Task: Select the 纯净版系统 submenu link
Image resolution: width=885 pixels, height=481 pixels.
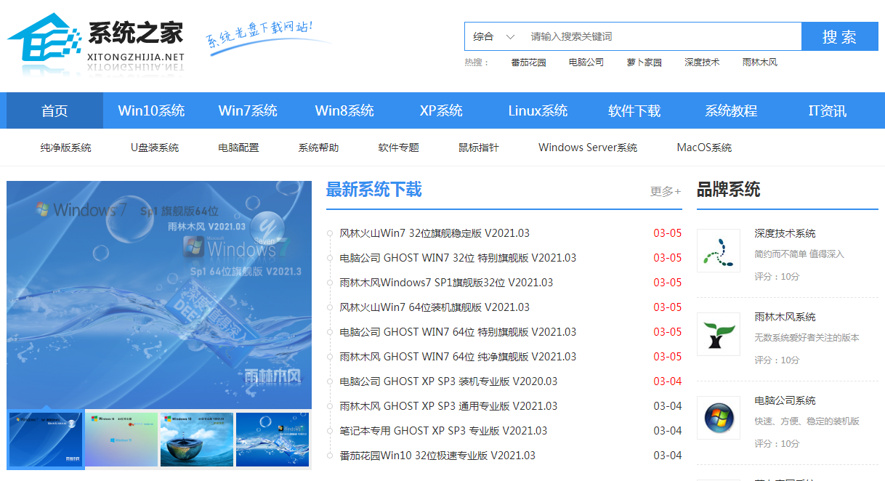Action: pos(65,147)
